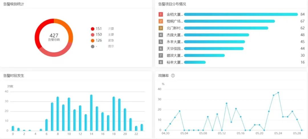
Task: Click the tallest bar at hour 14
Action: [91, 113]
